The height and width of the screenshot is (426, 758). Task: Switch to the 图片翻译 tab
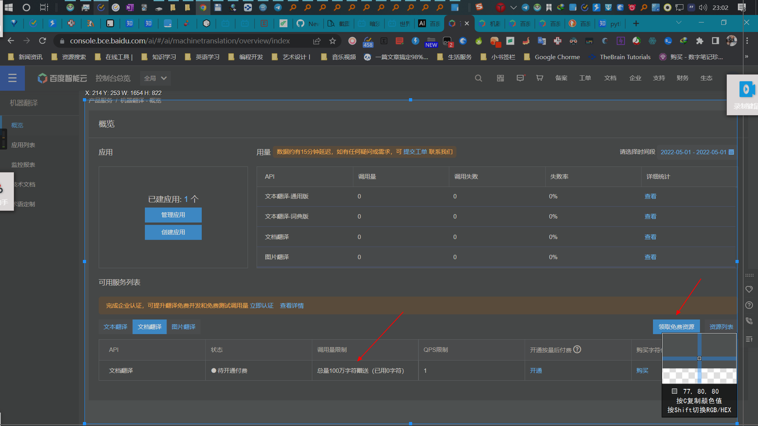184,327
